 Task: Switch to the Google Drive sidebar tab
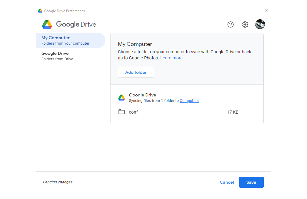[71, 56]
